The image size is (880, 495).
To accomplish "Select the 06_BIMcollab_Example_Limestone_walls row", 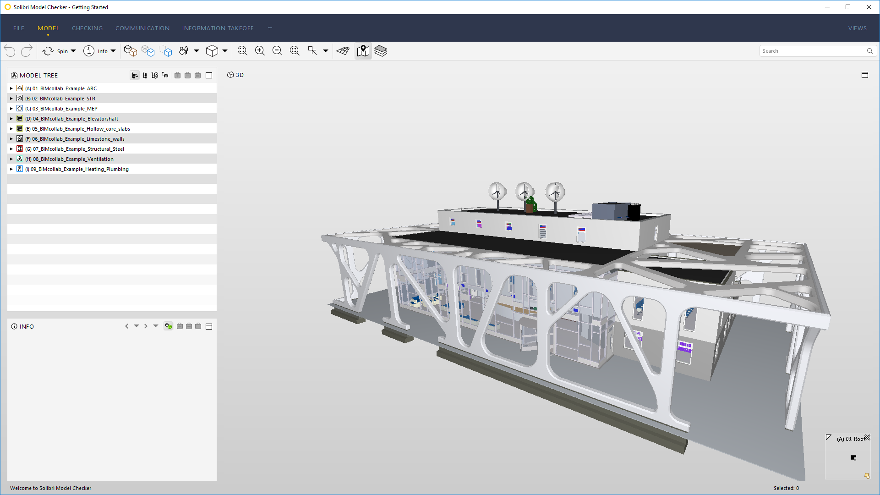I will point(112,139).
